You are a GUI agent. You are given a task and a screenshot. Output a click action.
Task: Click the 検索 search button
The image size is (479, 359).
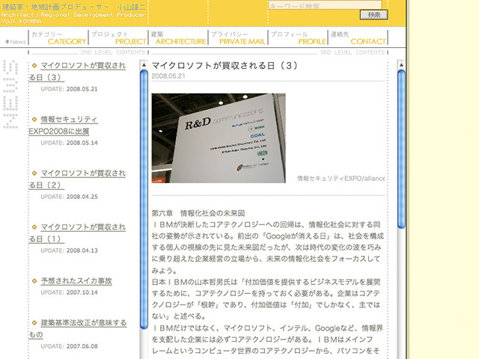[x=373, y=15]
